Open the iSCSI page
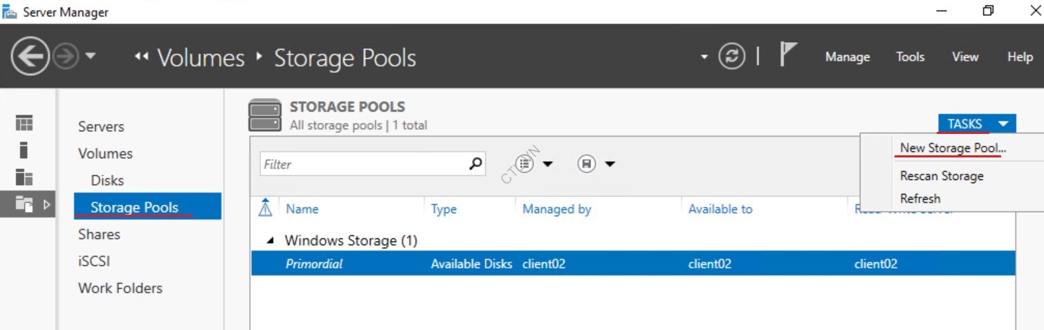The height and width of the screenshot is (330, 1044). 94,261
